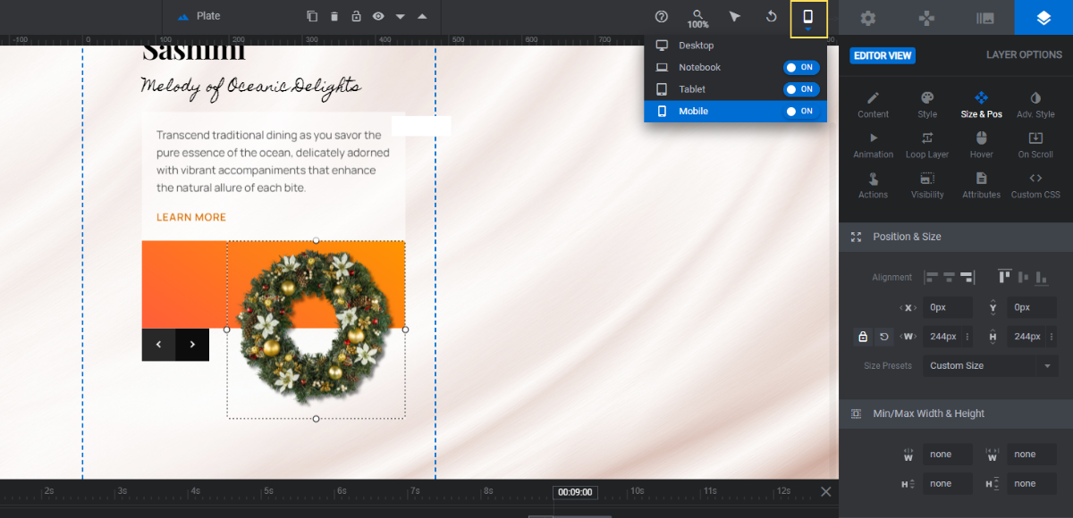Image resolution: width=1073 pixels, height=518 pixels.
Task: Click the Y position input field
Action: (x=1032, y=307)
